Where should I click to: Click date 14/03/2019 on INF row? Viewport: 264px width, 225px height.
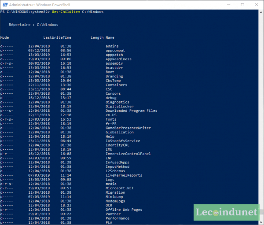39,158
